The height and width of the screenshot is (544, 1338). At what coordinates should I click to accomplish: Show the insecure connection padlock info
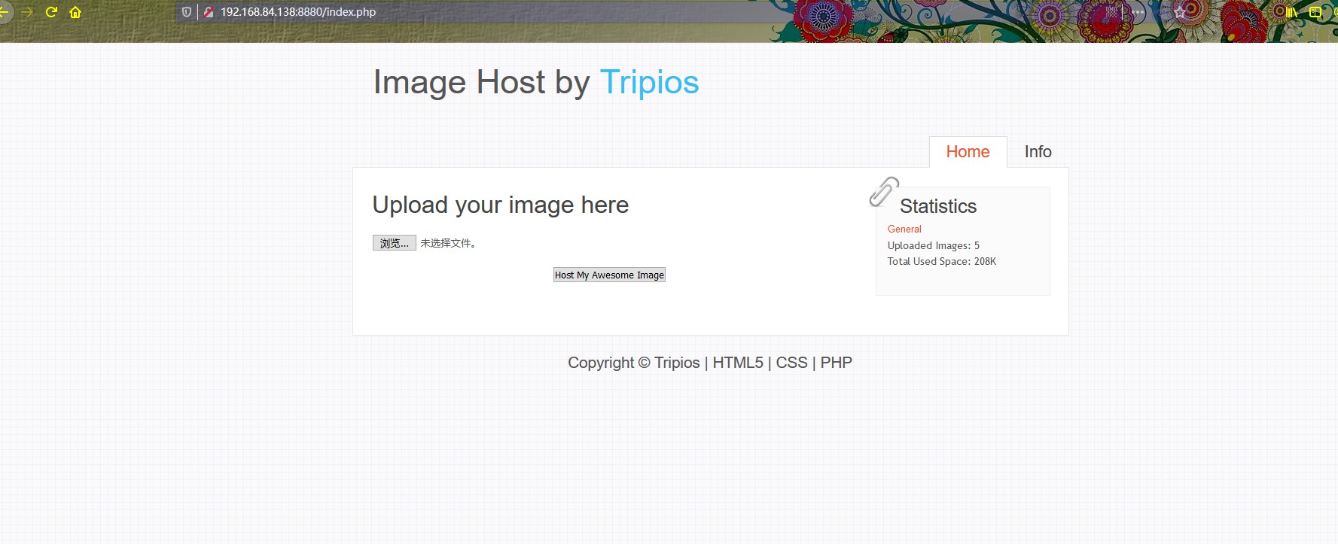(x=209, y=12)
